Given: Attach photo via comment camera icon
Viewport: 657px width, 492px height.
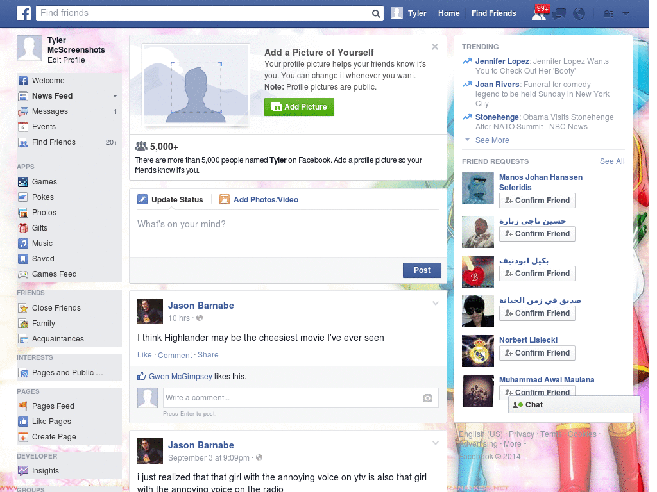Looking at the screenshot, I should 427,398.
